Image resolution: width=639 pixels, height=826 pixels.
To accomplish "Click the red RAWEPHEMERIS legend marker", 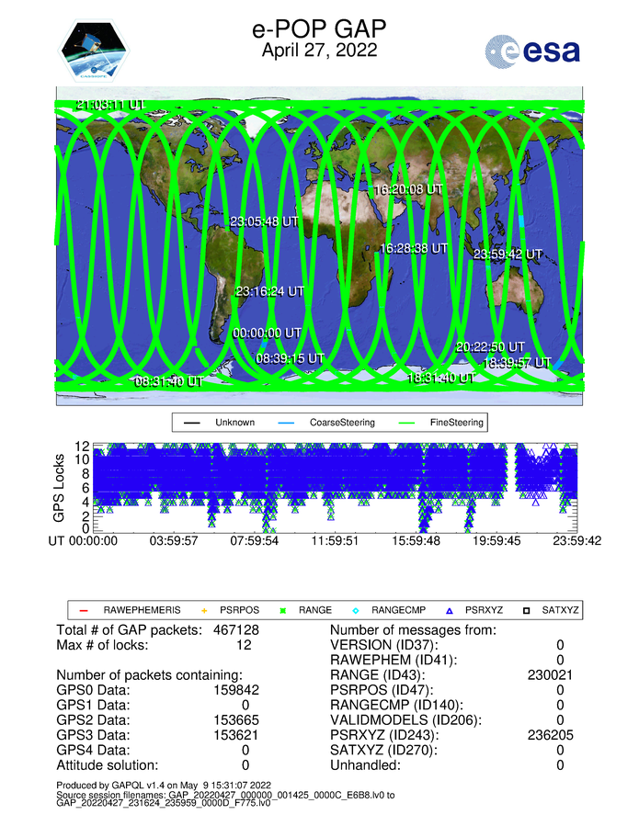I will 82,610.
